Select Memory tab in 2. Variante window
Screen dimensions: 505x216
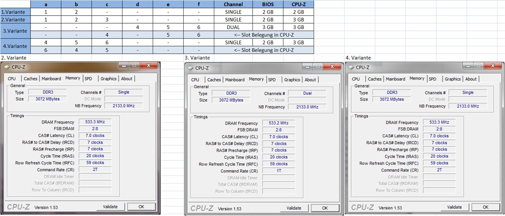tap(73, 78)
